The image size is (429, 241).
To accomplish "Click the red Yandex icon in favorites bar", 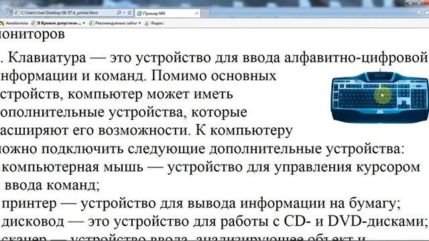I will pos(147,23).
